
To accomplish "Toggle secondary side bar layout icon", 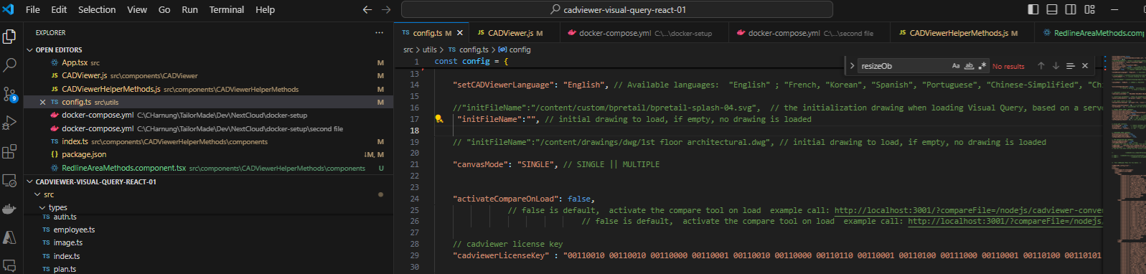I will pyautogui.click(x=1071, y=9).
